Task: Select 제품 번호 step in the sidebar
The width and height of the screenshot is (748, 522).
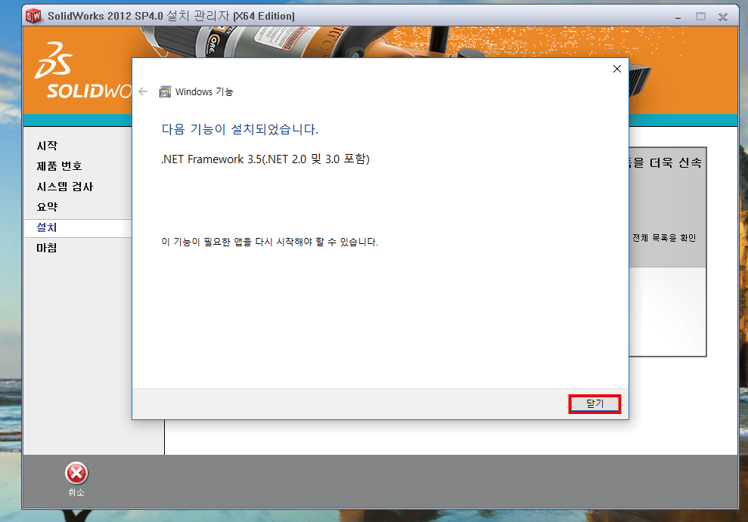Action: coord(60,166)
